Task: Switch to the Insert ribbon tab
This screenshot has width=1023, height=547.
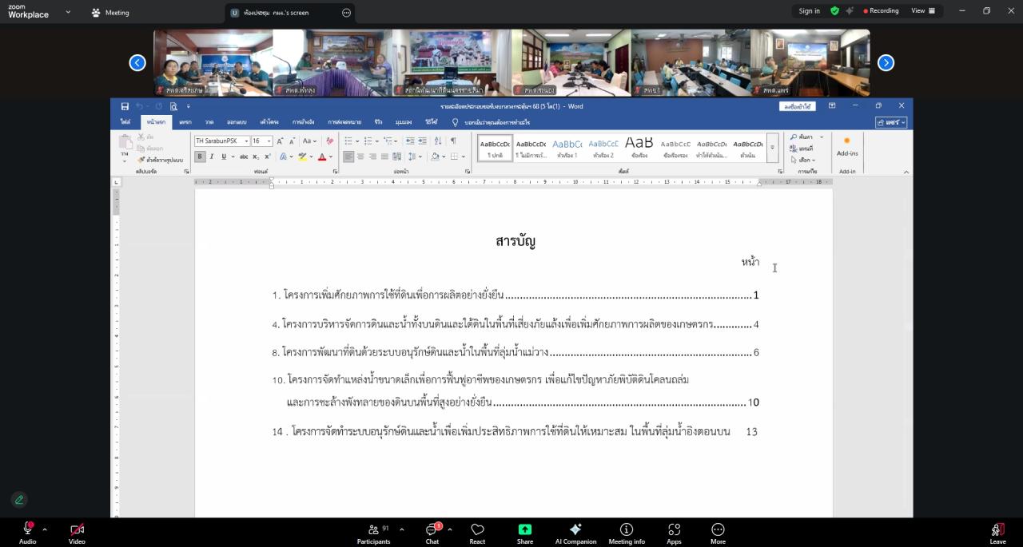Action: click(x=183, y=121)
